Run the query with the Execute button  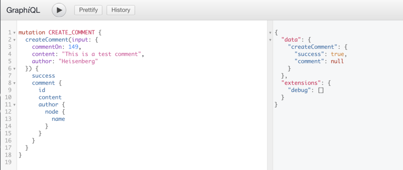click(59, 10)
